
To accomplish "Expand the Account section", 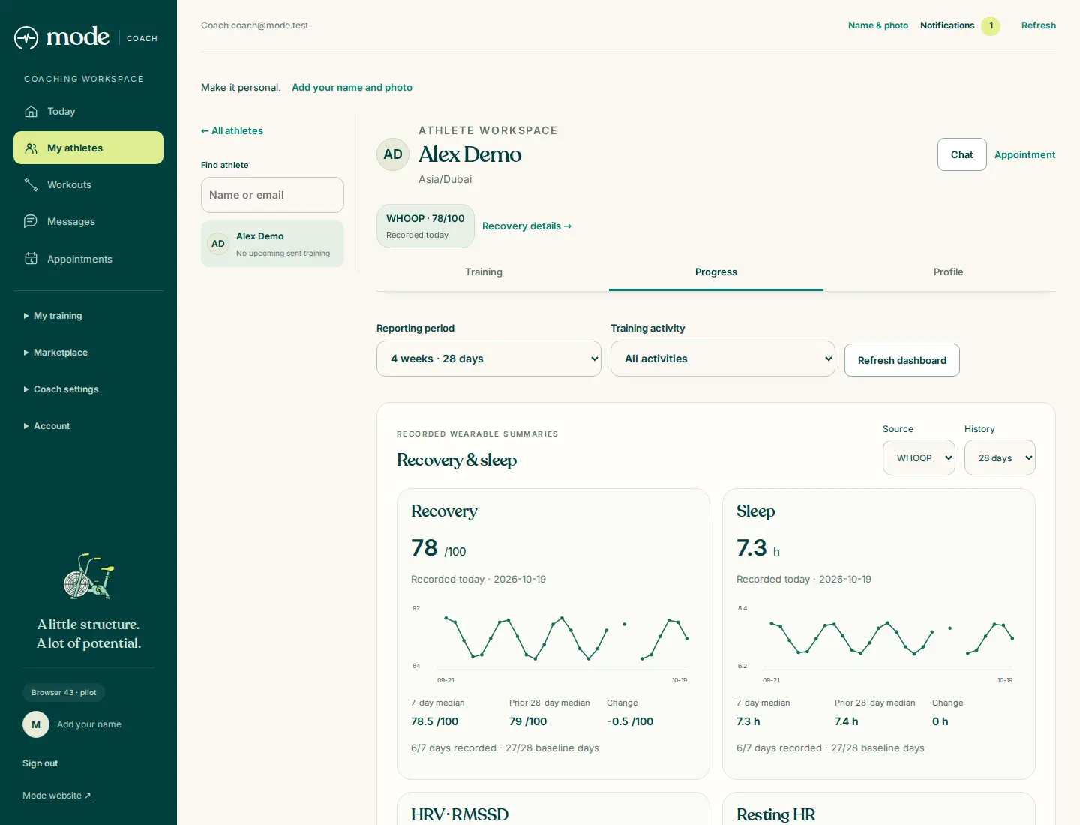I will click(47, 426).
